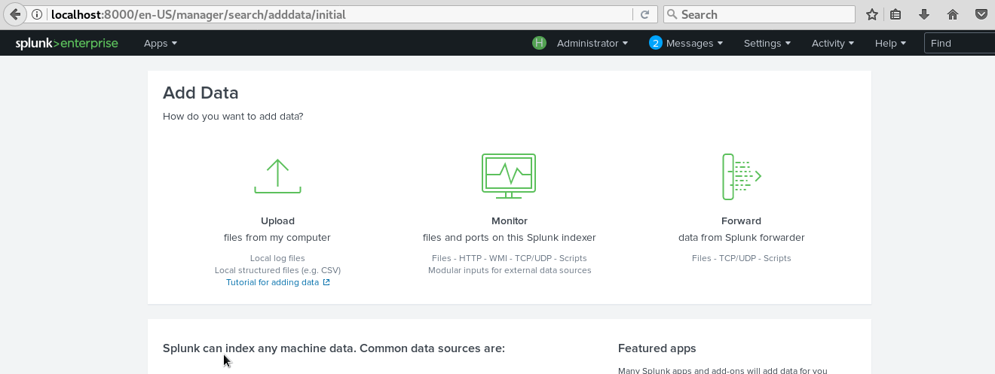Click the Find input field
The image size is (995, 374).
click(960, 43)
